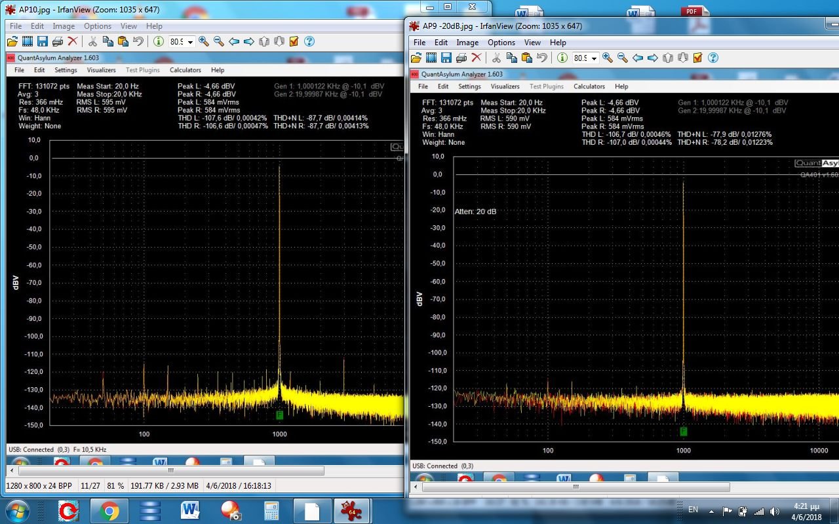Click the Cut scissors icon in AP10 window

[x=92, y=41]
